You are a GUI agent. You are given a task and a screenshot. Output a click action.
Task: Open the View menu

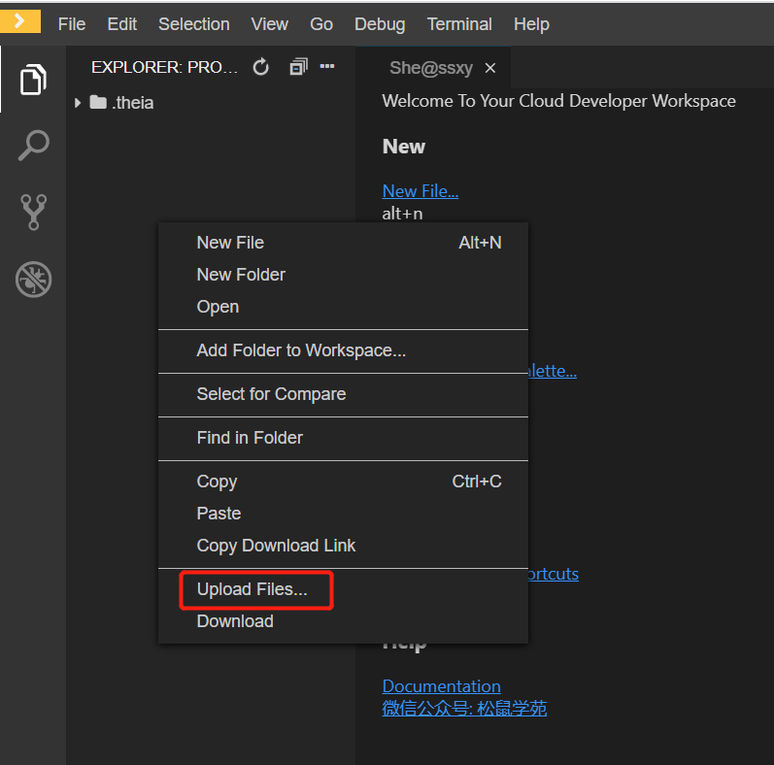(270, 24)
